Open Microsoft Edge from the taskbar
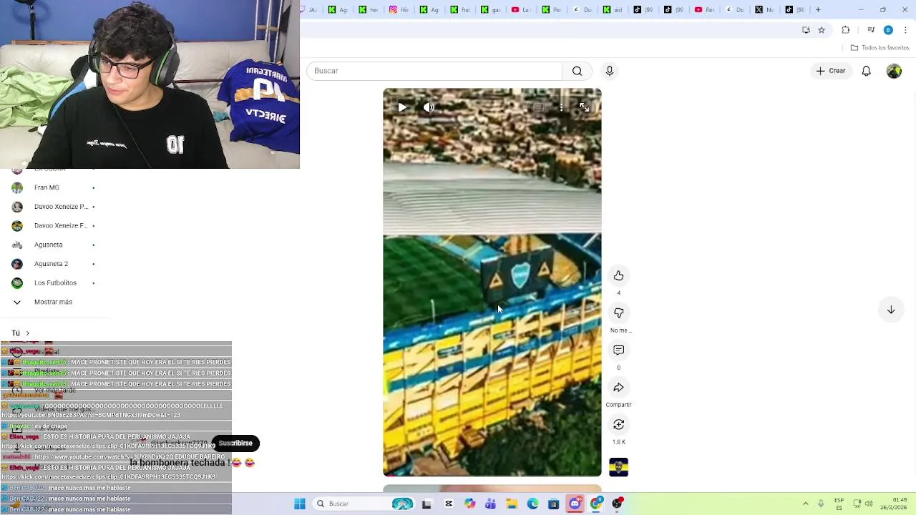Viewport: 916px width, 515px height. point(533,504)
